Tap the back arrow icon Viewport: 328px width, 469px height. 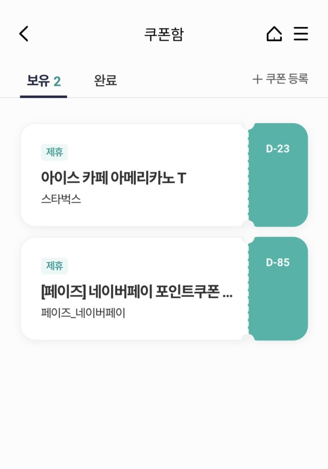coord(24,34)
